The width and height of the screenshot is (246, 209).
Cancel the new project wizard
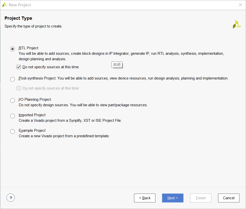coord(229,198)
